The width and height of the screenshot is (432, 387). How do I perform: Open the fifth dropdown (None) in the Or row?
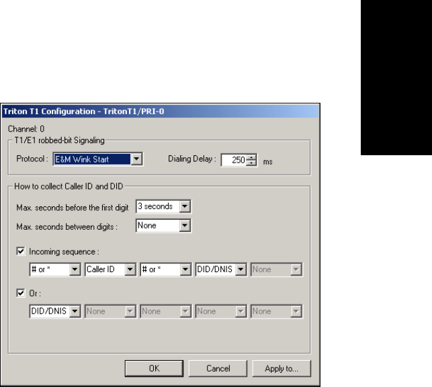[276, 311]
